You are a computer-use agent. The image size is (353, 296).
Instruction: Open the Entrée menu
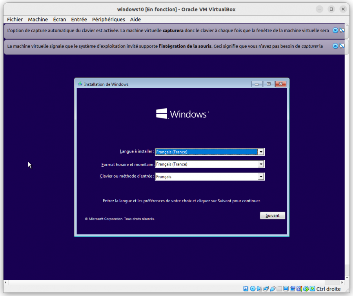pos(79,19)
